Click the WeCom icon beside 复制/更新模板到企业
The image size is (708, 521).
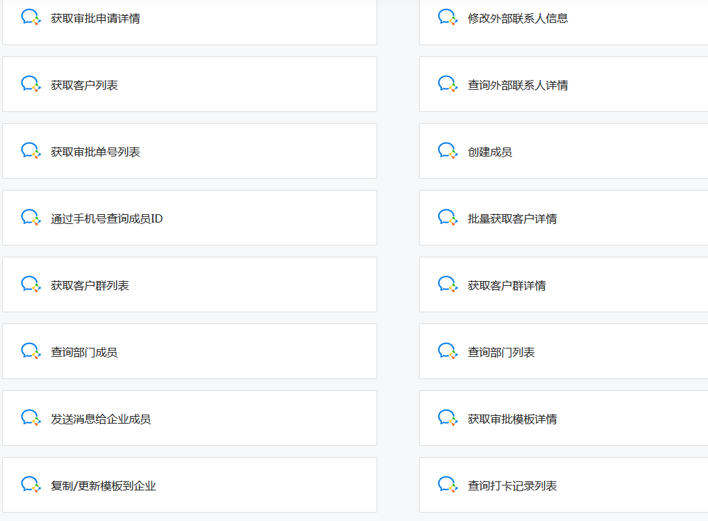pos(31,485)
